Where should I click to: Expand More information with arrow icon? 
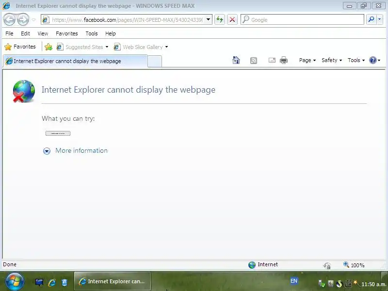pyautogui.click(x=47, y=151)
